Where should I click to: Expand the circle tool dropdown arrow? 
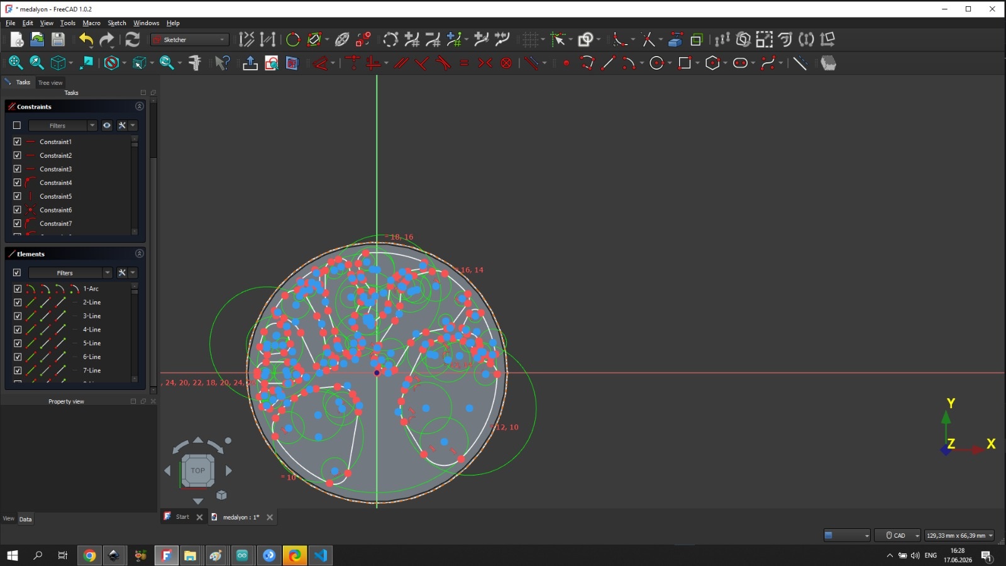tap(670, 63)
